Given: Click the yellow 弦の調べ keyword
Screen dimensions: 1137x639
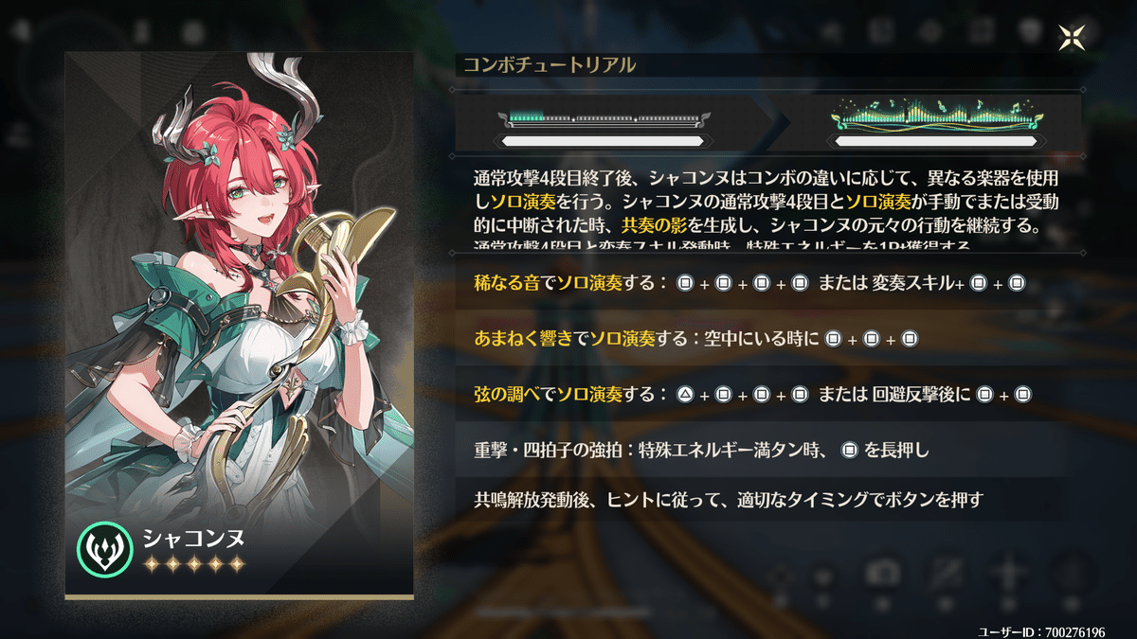Looking at the screenshot, I should (x=506, y=394).
